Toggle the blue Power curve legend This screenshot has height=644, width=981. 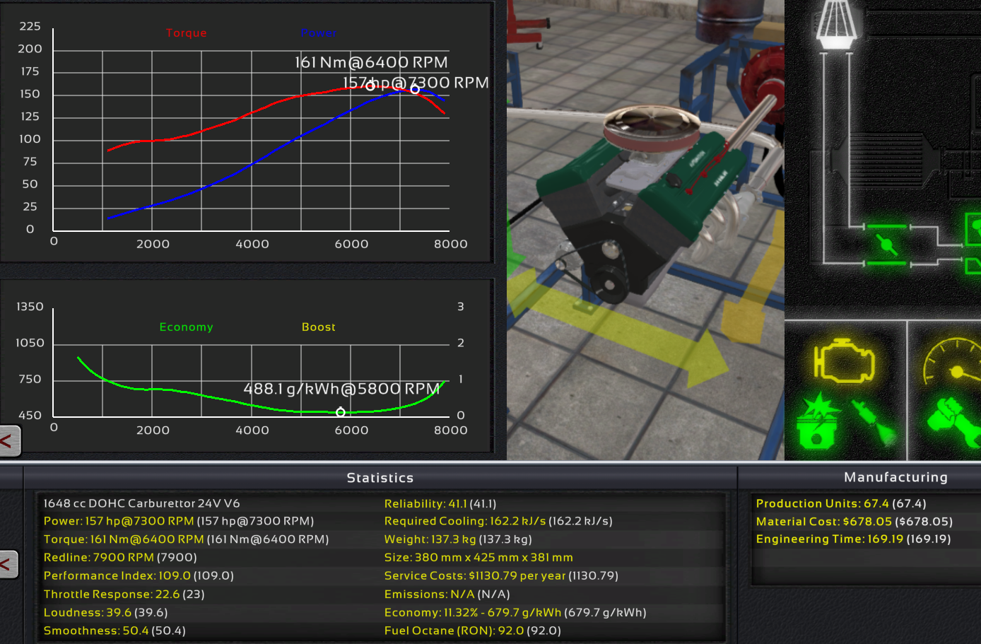point(319,33)
